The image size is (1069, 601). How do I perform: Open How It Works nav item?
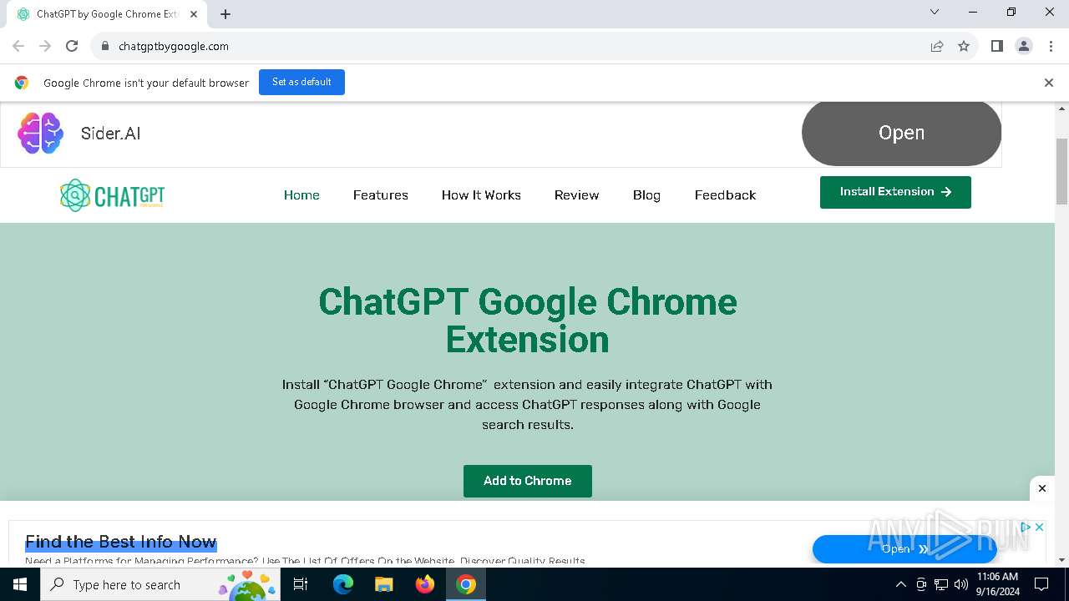tap(481, 195)
